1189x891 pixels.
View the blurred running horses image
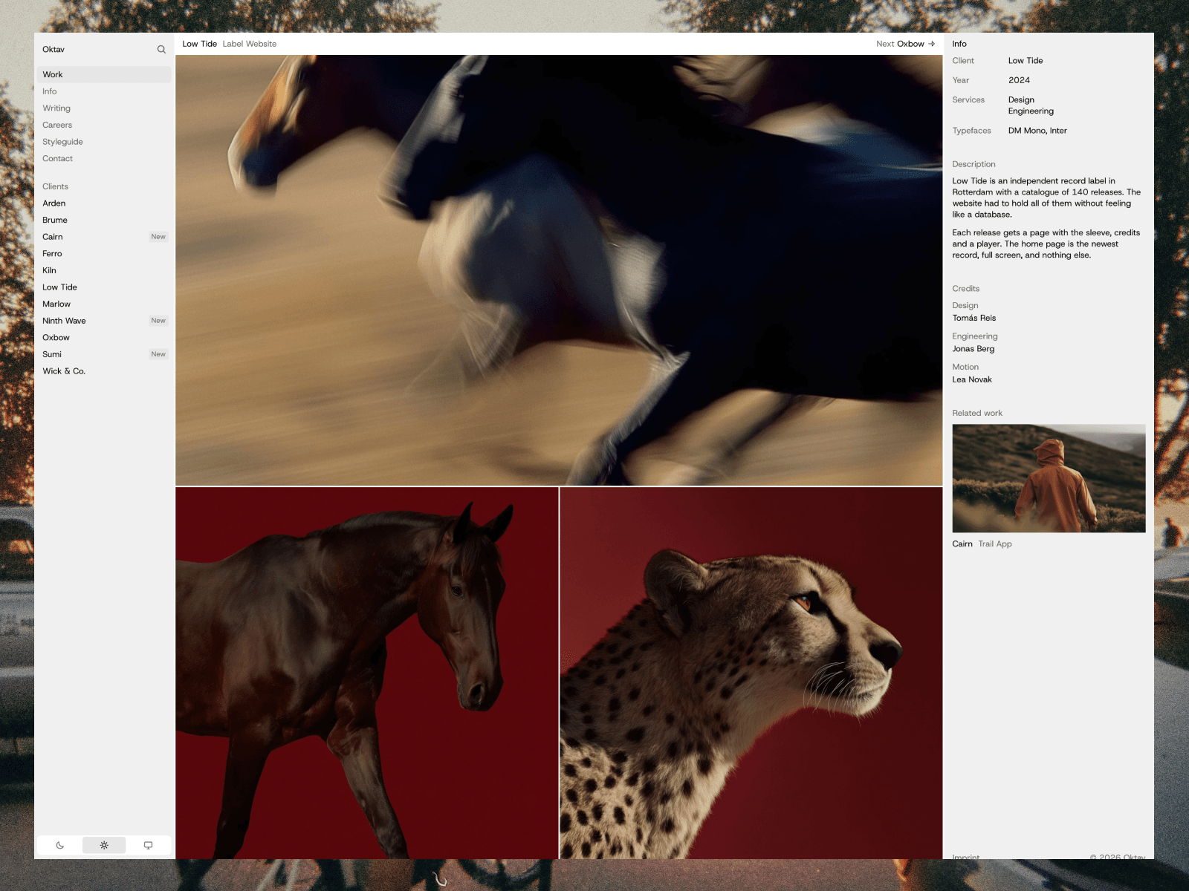tap(559, 270)
